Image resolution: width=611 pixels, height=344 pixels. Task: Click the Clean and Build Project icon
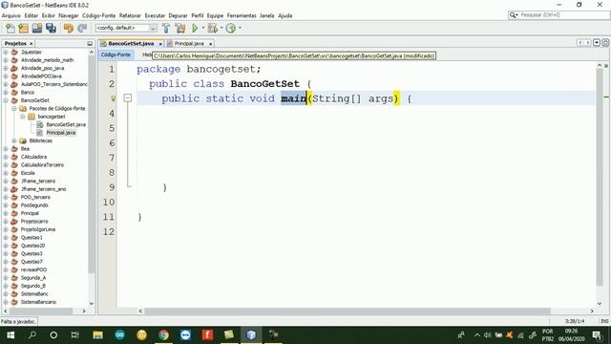pos(180,28)
